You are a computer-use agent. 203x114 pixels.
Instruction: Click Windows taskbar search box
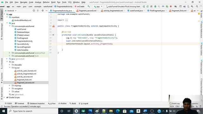(33, 111)
